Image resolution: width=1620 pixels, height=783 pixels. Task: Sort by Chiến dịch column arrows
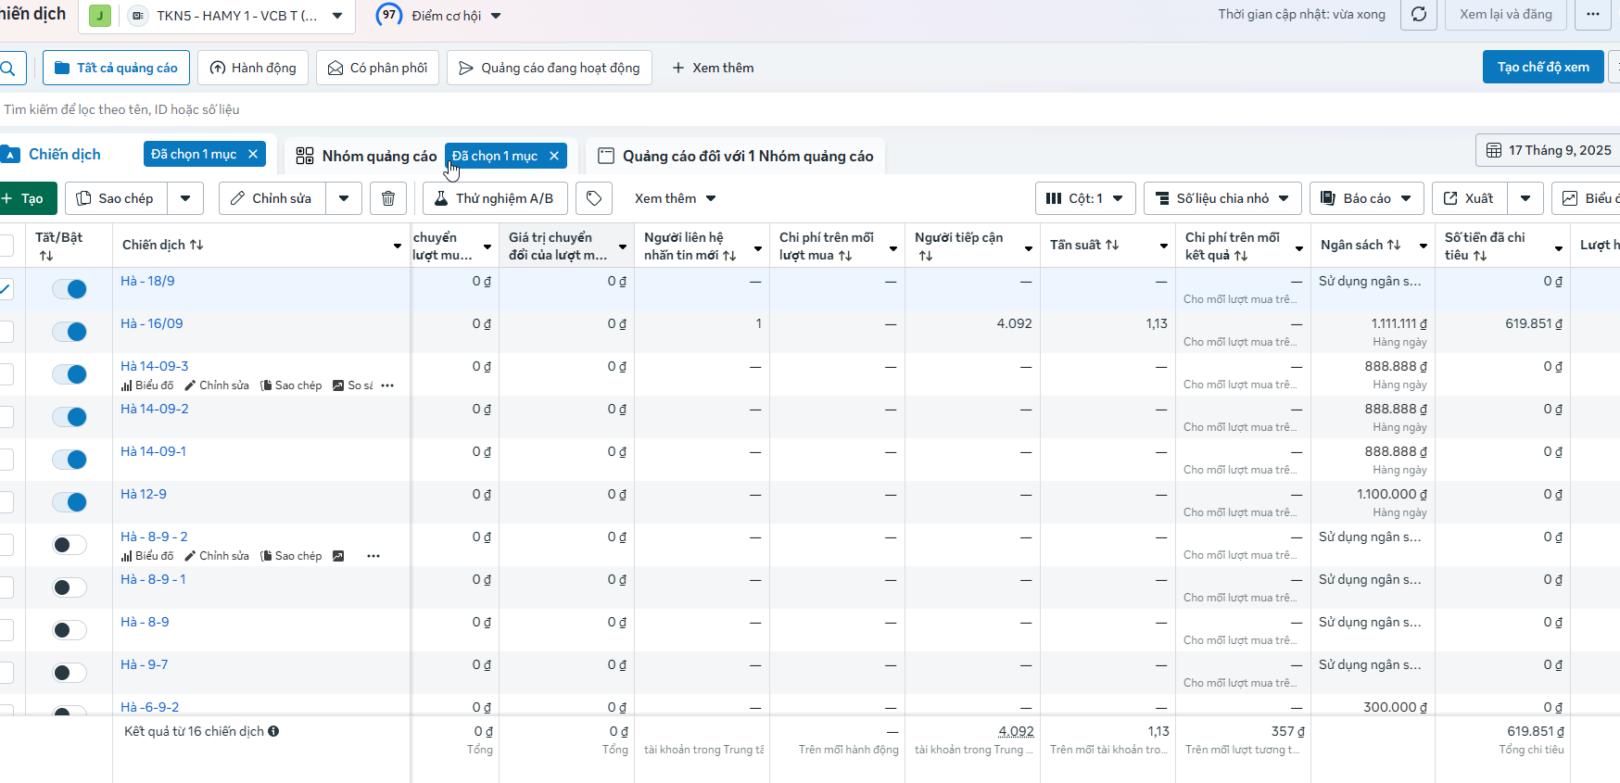[196, 246]
